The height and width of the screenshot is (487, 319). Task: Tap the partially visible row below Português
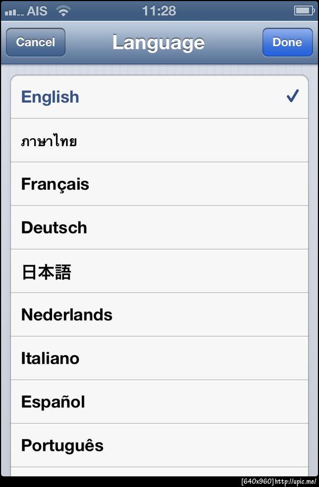click(159, 472)
